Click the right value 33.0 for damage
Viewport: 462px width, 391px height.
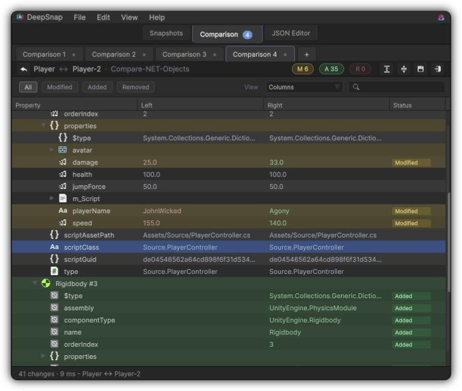pyautogui.click(x=276, y=162)
